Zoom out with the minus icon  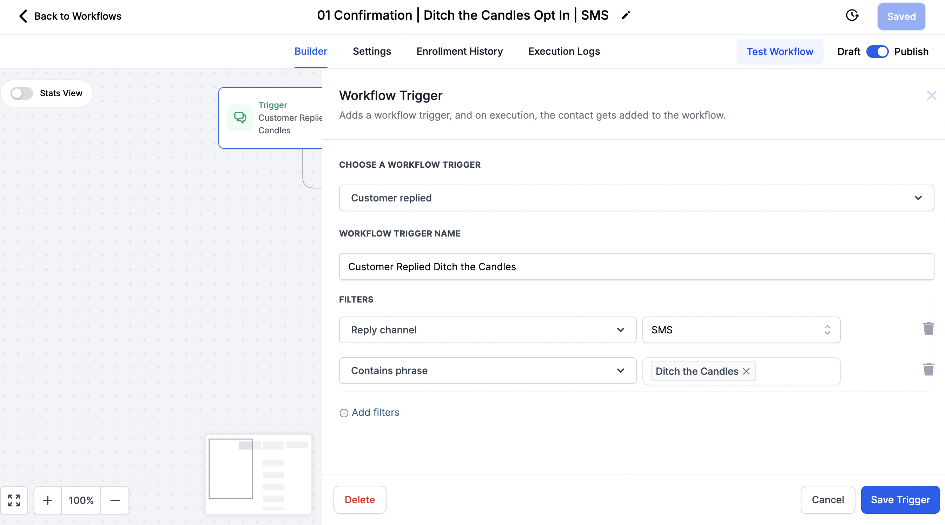tap(115, 500)
